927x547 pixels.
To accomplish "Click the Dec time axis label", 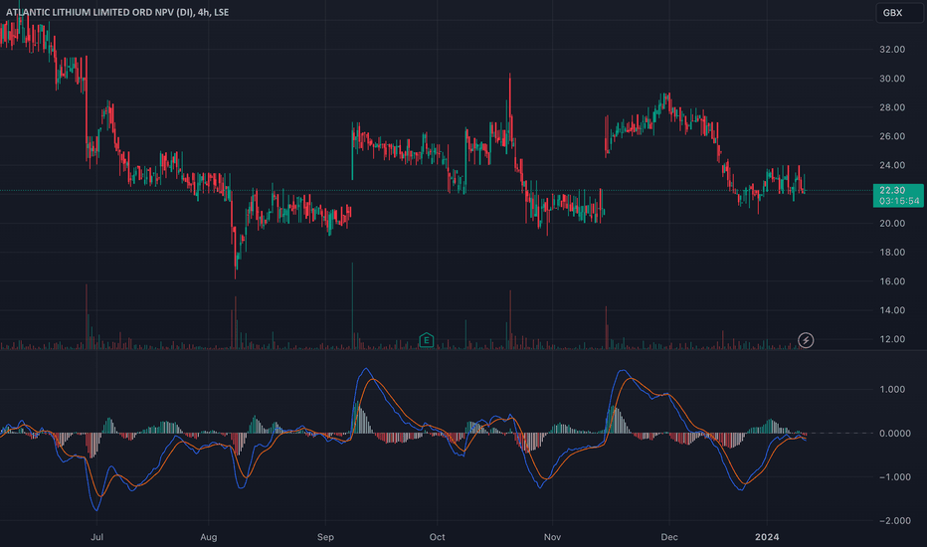I will (669, 537).
